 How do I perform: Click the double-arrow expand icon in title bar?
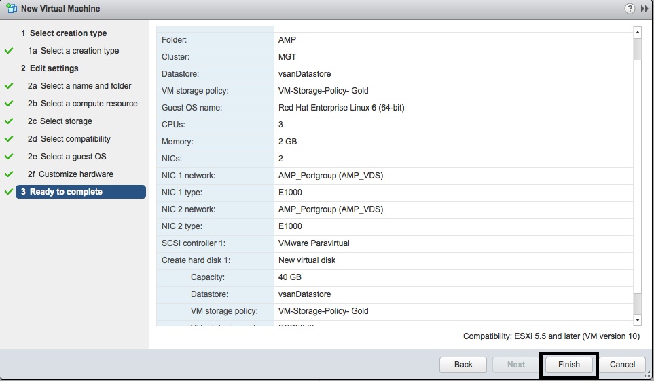coord(644,8)
